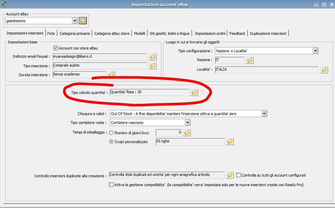Expand Chiusura e relist dropdown

coord(264,114)
